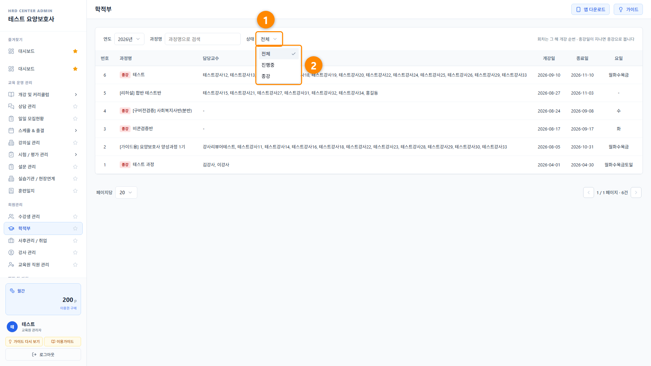Click the 가이드 button at top right
Screen dimensions: 651x366
628,9
